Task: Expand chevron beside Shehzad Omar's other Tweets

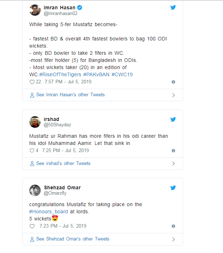Action: [173, 239]
